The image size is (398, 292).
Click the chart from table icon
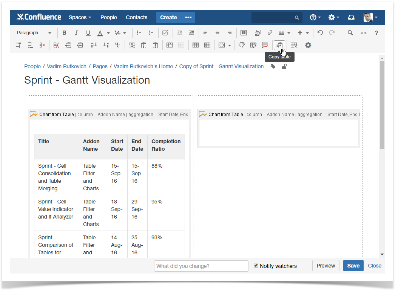click(265, 45)
